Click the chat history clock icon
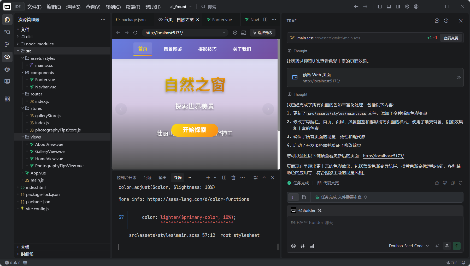 tap(446, 21)
